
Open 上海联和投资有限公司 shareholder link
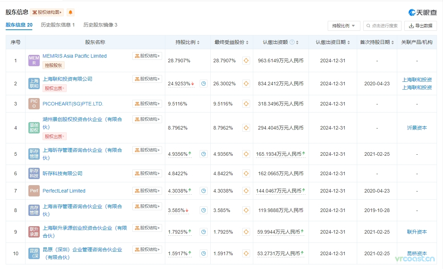[x=67, y=79]
